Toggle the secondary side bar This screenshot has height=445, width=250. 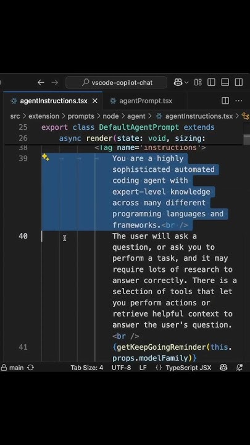(239, 82)
